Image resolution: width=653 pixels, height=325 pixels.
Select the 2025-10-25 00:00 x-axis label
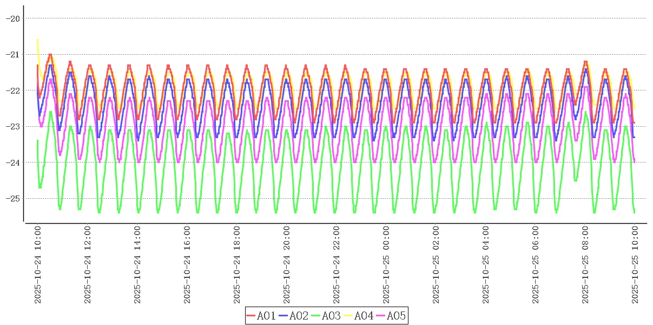(386, 265)
